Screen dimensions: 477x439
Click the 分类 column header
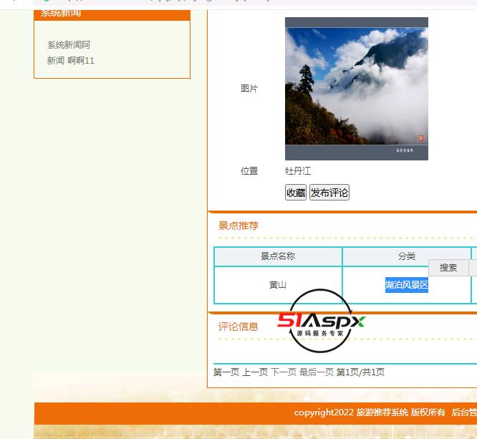(406, 256)
